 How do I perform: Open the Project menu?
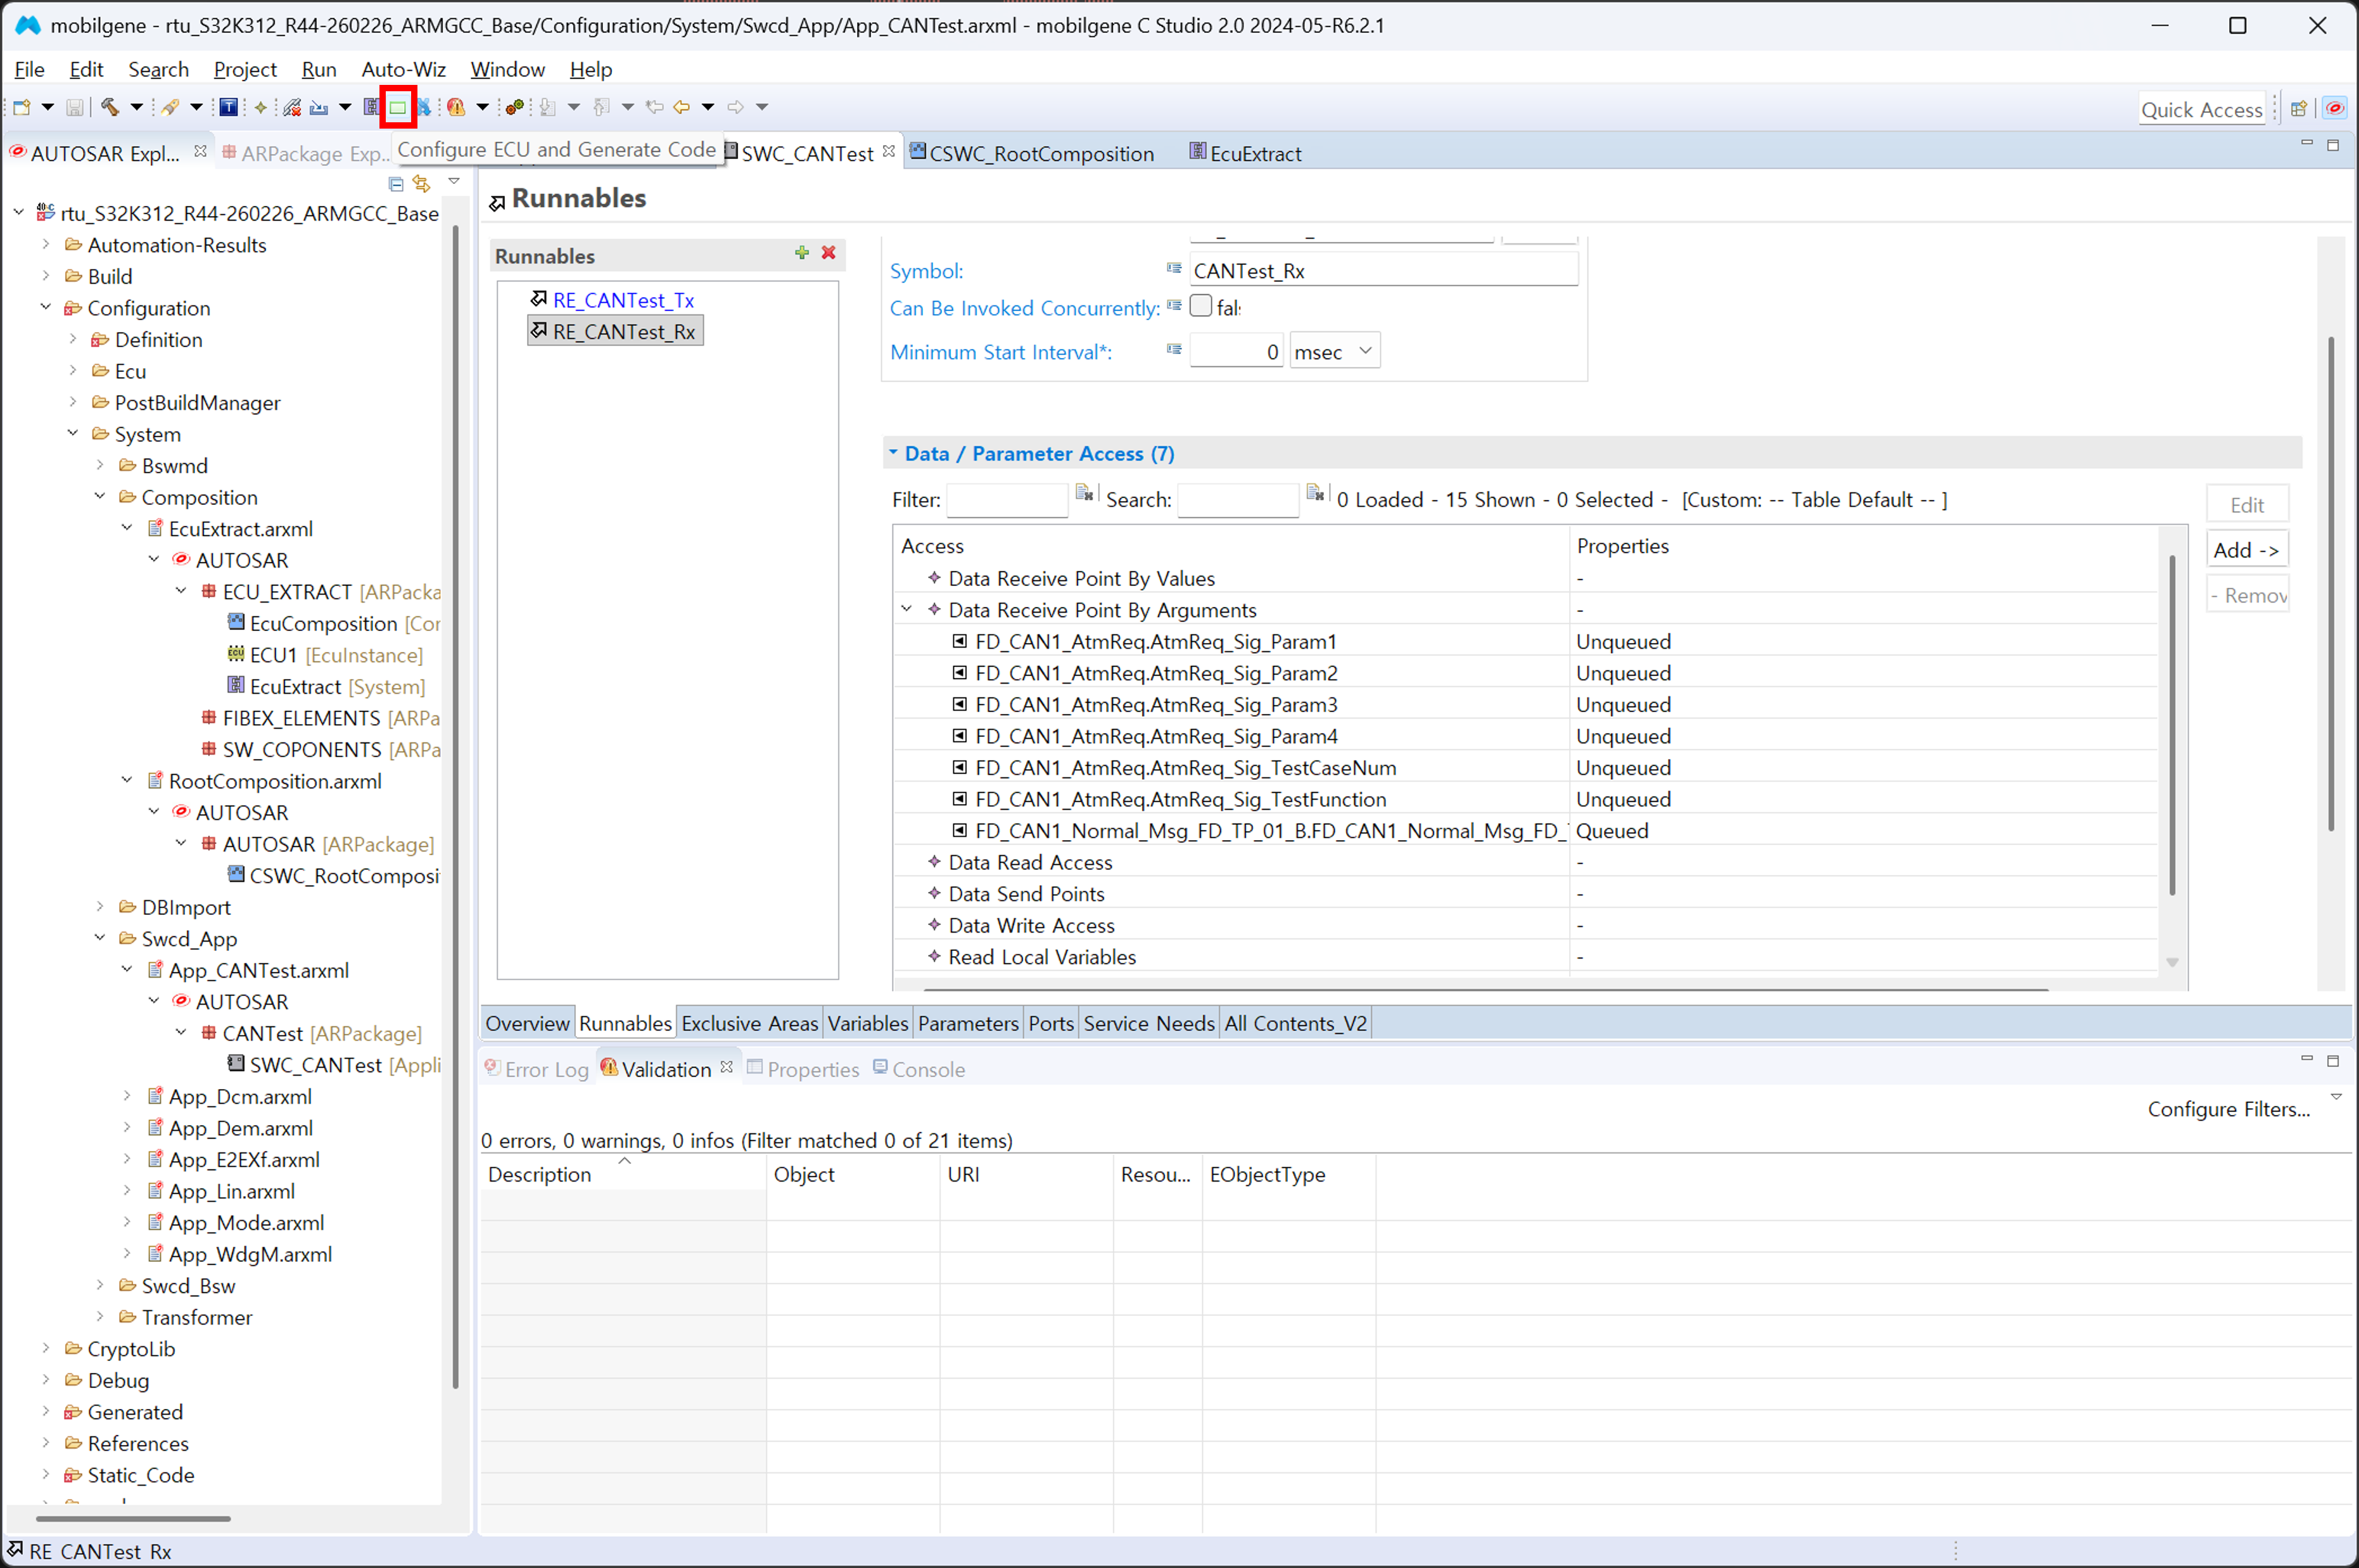pyautogui.click(x=245, y=69)
